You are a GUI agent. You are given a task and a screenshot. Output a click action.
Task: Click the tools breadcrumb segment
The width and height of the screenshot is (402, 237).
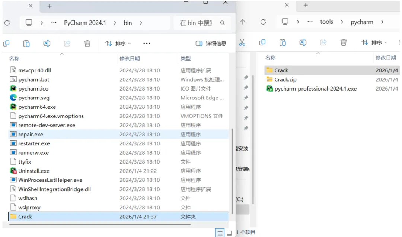(x=327, y=22)
